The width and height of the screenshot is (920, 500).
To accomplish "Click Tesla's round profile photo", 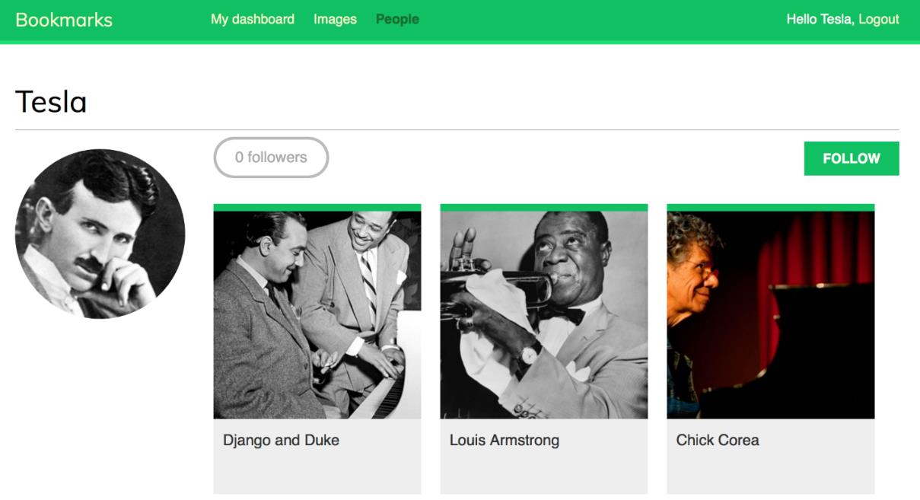I will 100,234.
